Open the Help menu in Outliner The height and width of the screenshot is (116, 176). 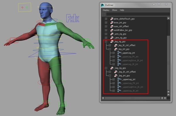coord(122,10)
